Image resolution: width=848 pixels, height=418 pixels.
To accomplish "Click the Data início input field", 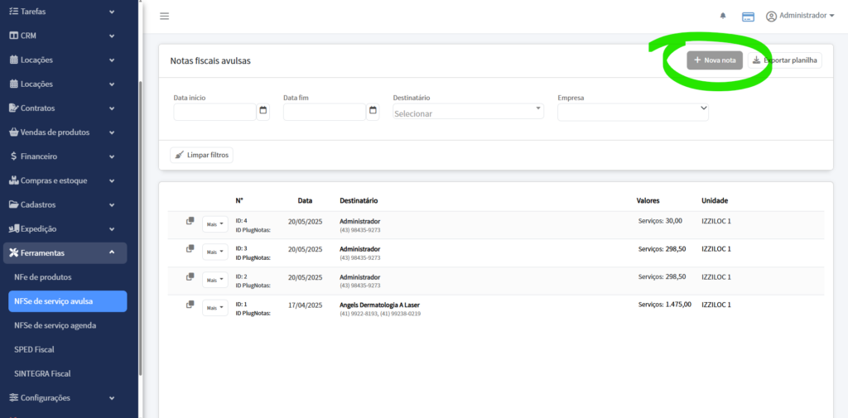I will coord(214,112).
